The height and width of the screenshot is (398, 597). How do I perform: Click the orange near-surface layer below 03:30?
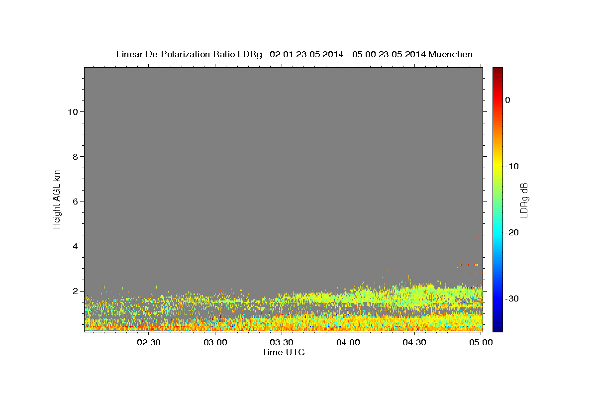click(x=282, y=326)
